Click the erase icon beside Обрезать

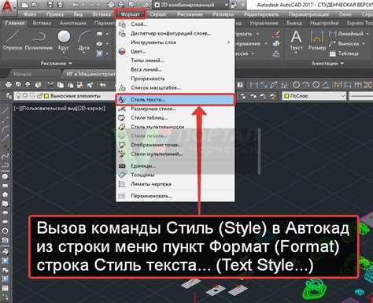tap(276, 34)
